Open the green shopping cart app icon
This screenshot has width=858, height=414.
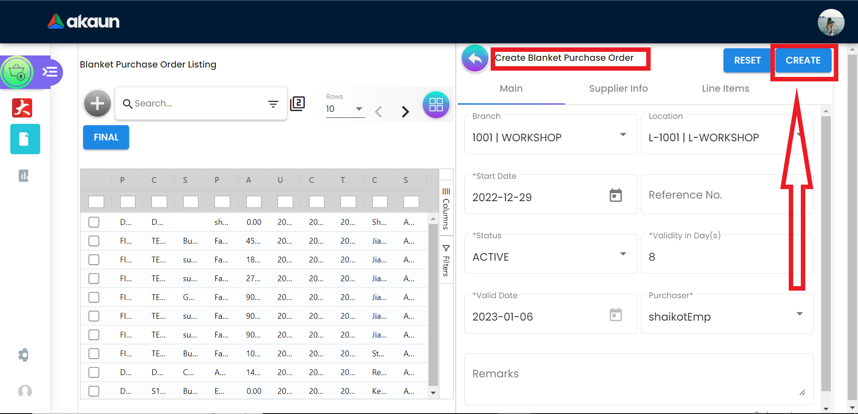pos(17,72)
